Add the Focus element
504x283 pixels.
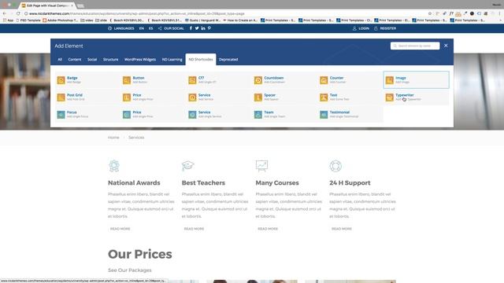coord(87,114)
